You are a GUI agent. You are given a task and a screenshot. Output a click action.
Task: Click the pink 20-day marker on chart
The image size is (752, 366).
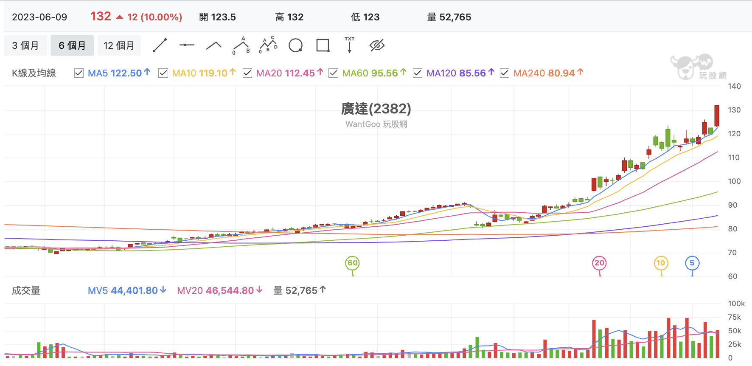pyautogui.click(x=599, y=263)
